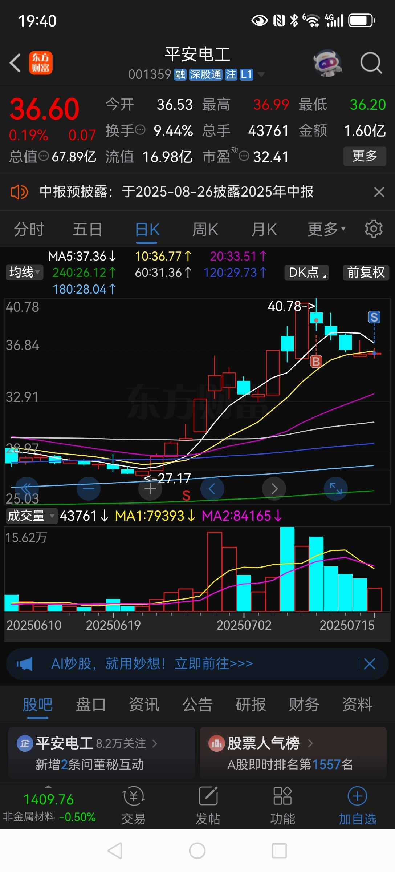Tap the L1 level tag
This screenshot has height=872, width=395.
coord(246,74)
